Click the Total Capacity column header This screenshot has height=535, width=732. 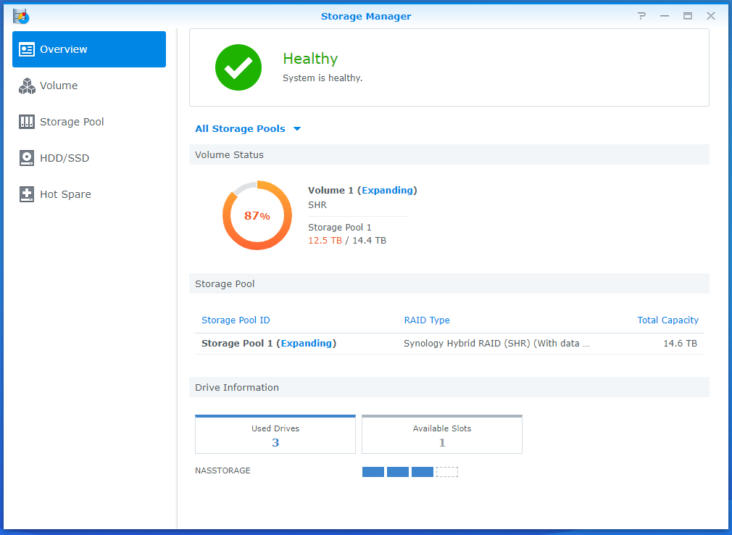667,320
